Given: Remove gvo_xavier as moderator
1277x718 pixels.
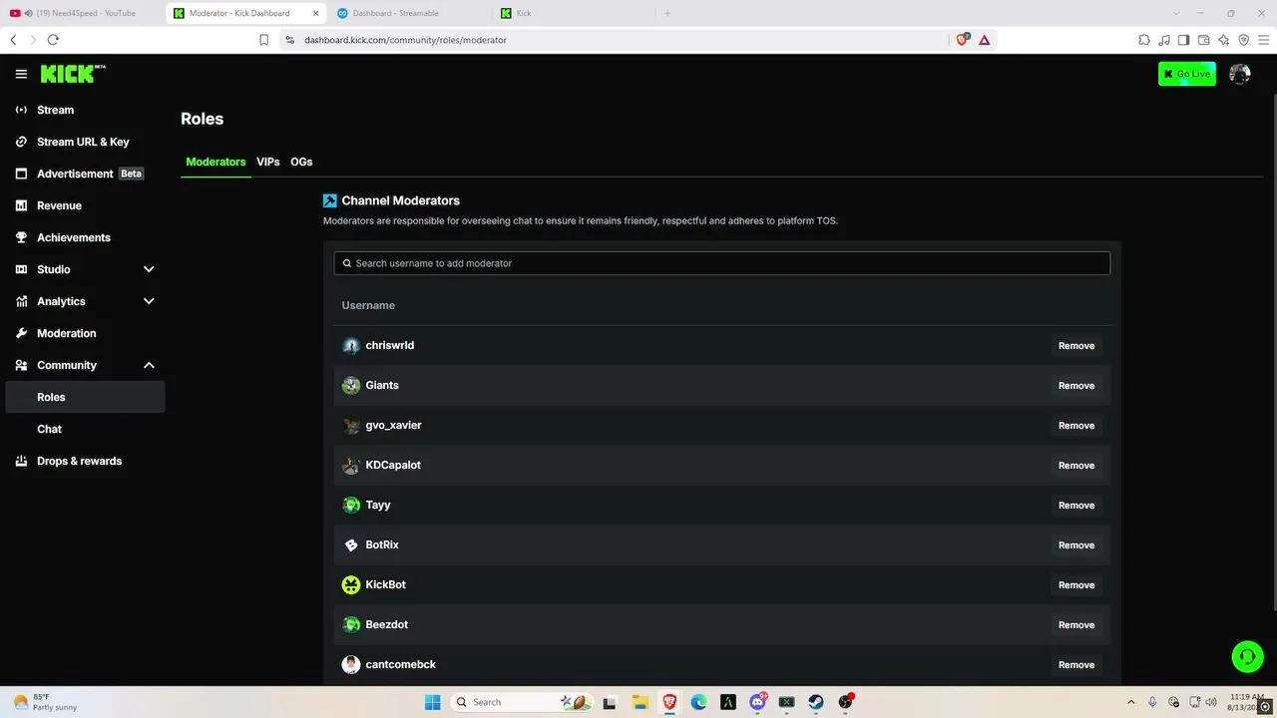Looking at the screenshot, I should [x=1076, y=426].
